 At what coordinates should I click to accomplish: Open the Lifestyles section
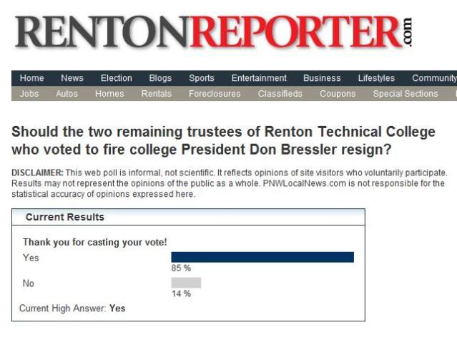376,79
